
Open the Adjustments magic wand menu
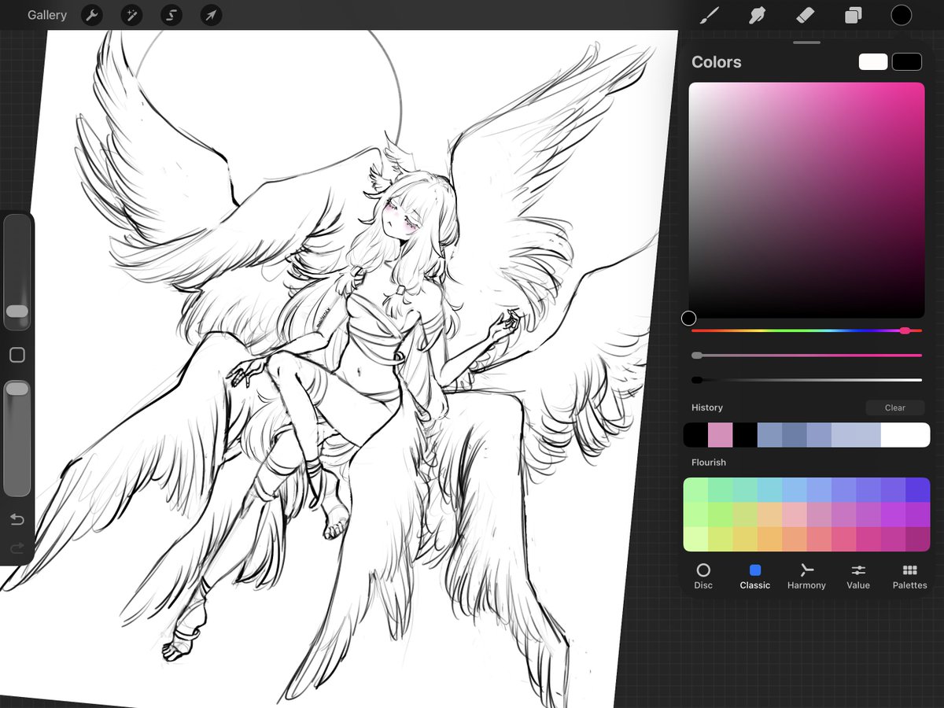131,15
